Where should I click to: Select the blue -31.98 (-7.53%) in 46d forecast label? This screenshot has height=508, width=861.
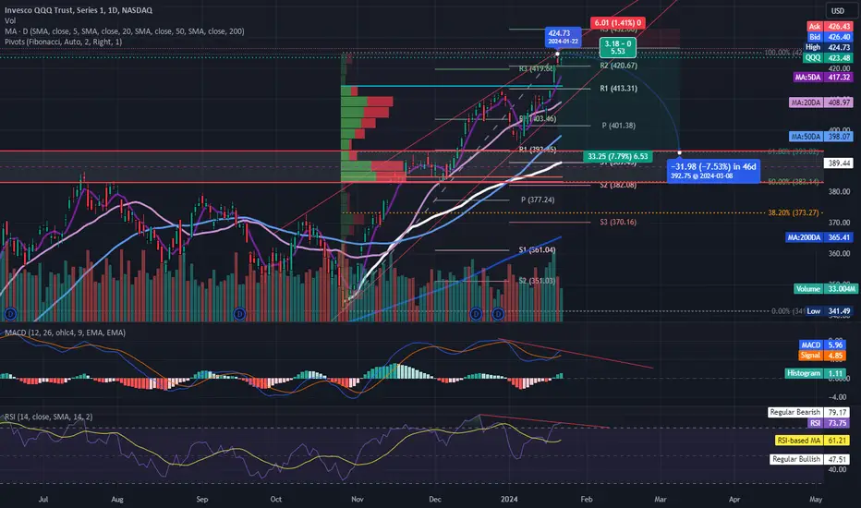(x=713, y=171)
